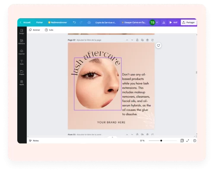This screenshot has width=214, height=173.
Task: Adjust the zoom slider handle
Action: (x=161, y=141)
